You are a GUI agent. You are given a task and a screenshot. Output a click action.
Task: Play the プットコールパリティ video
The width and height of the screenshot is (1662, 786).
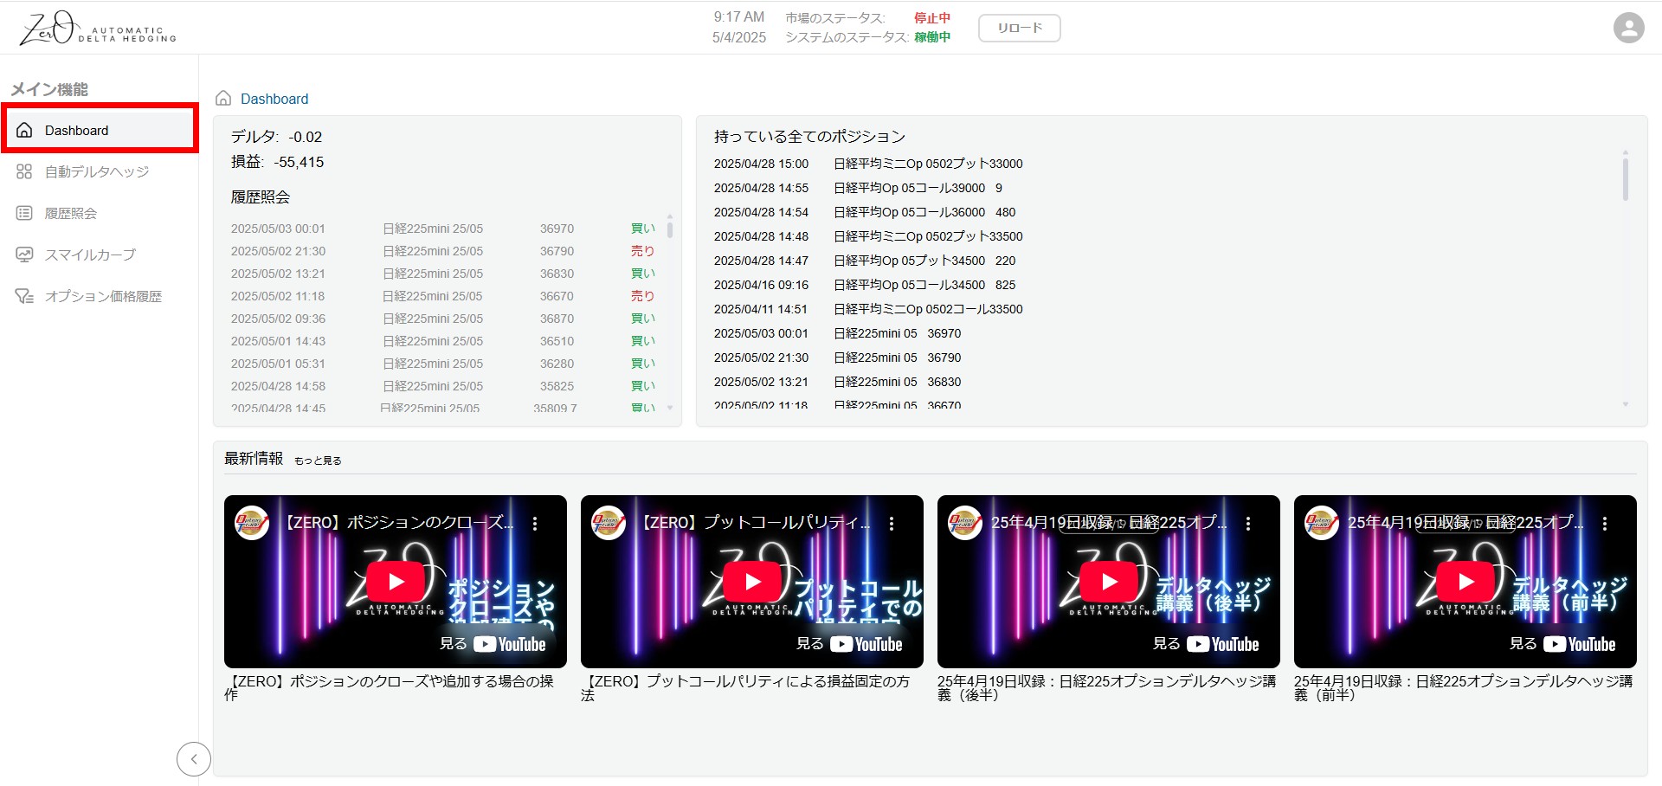[x=752, y=582]
